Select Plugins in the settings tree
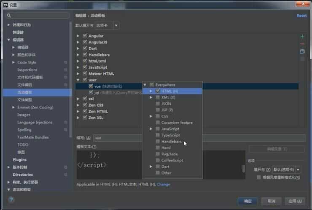The width and height of the screenshot is (312, 210). click(x=19, y=160)
